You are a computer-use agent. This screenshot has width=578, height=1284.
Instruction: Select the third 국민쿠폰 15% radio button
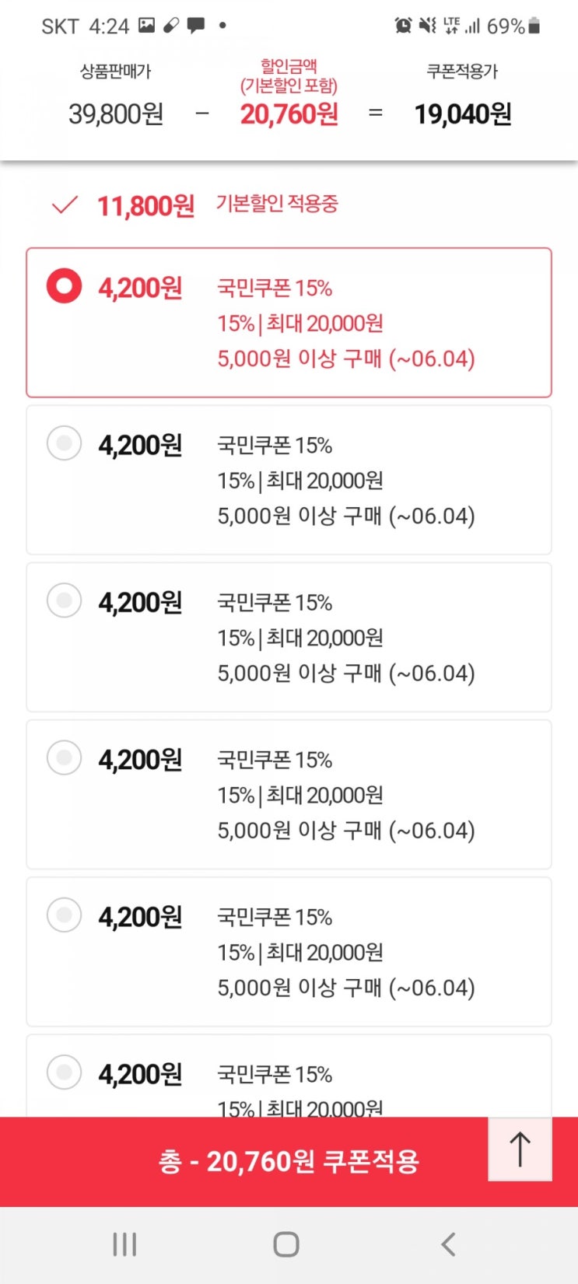(64, 600)
